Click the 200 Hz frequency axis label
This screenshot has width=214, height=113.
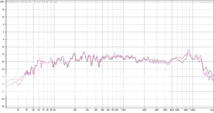[x=75, y=110]
